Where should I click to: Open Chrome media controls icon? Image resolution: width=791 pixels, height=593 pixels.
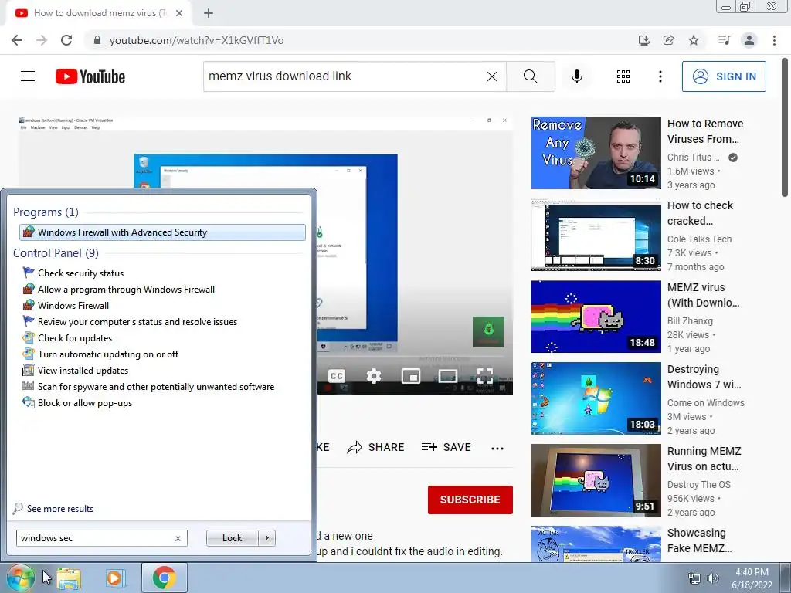(x=724, y=40)
